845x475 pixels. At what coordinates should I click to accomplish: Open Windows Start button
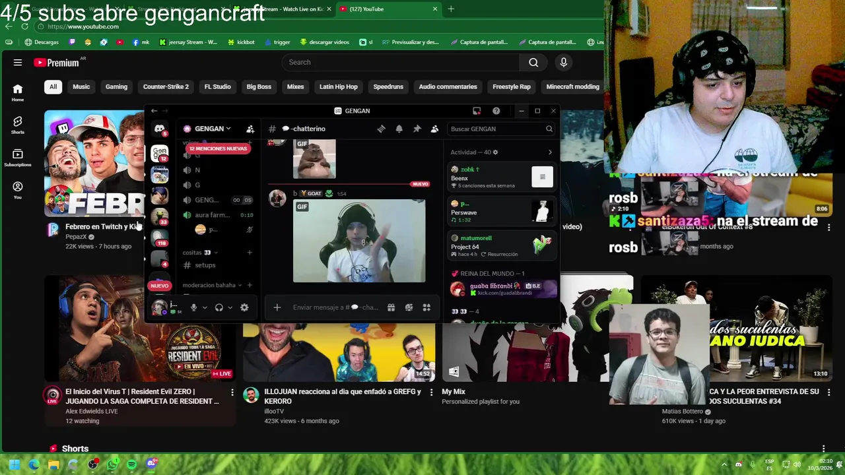click(x=14, y=464)
